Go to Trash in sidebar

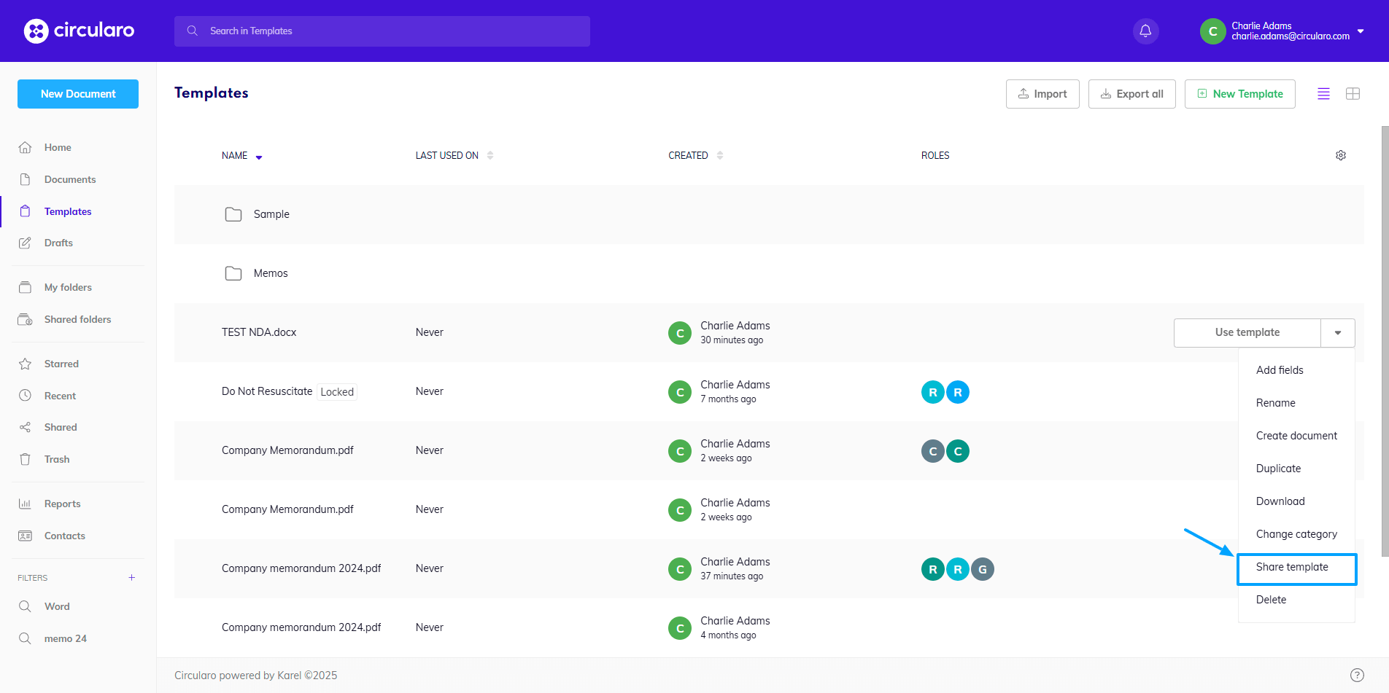point(57,459)
